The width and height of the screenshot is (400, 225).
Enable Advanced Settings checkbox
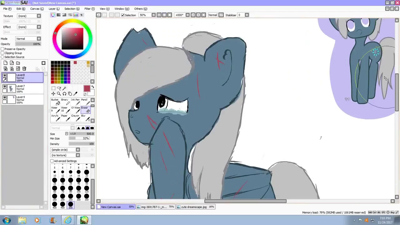pos(52,161)
